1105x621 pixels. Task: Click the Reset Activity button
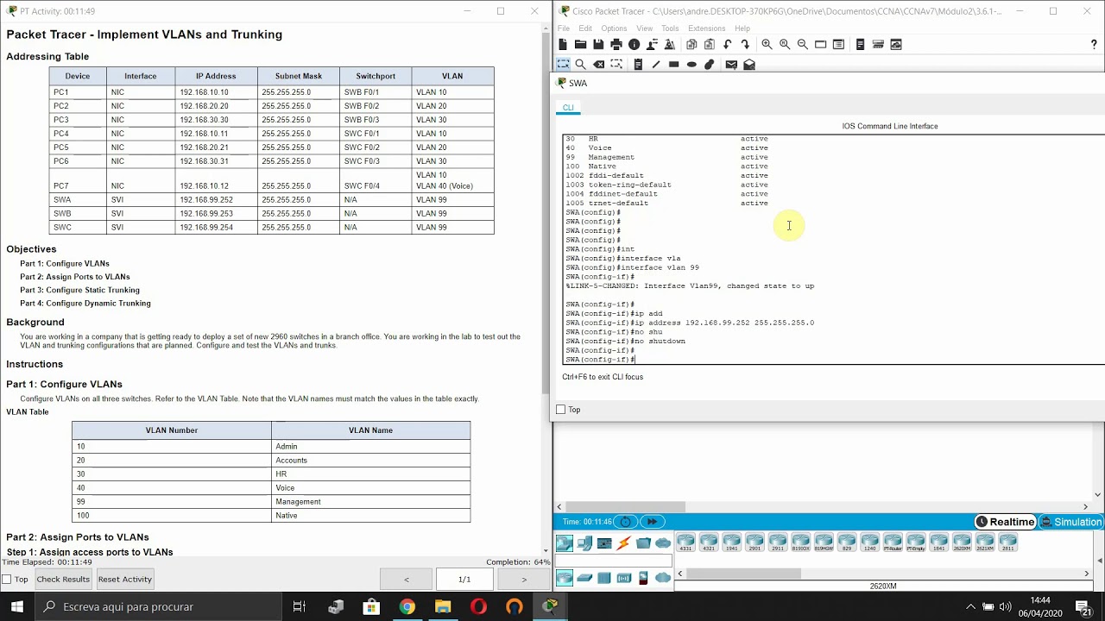point(124,580)
